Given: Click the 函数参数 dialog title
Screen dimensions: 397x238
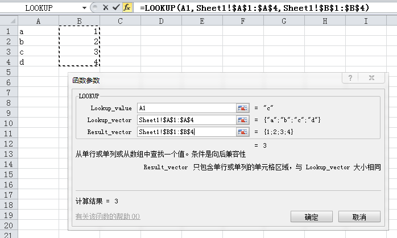Looking at the screenshot, I should (86, 81).
